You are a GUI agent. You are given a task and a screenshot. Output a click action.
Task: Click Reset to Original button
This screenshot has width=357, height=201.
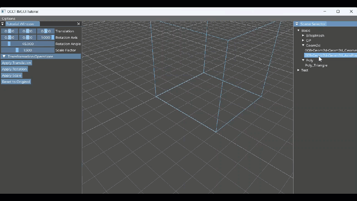tap(16, 82)
